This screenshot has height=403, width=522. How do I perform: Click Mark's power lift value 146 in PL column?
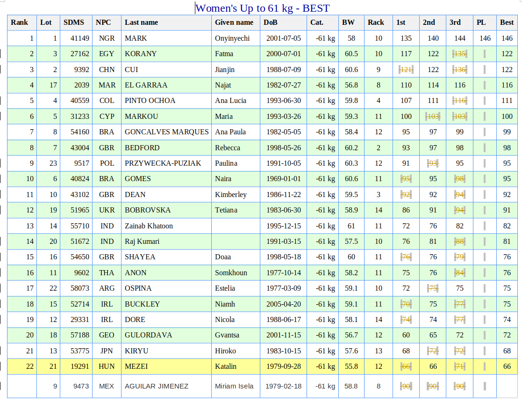tap(485, 38)
